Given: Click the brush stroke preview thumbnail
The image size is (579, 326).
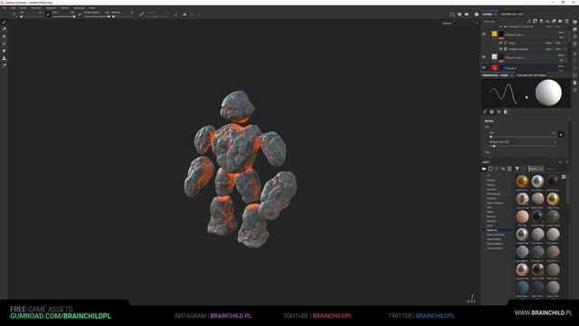Looking at the screenshot, I should click(503, 92).
